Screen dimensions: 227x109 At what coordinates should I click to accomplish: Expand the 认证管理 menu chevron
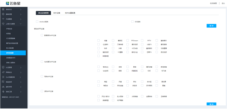(x=21, y=68)
